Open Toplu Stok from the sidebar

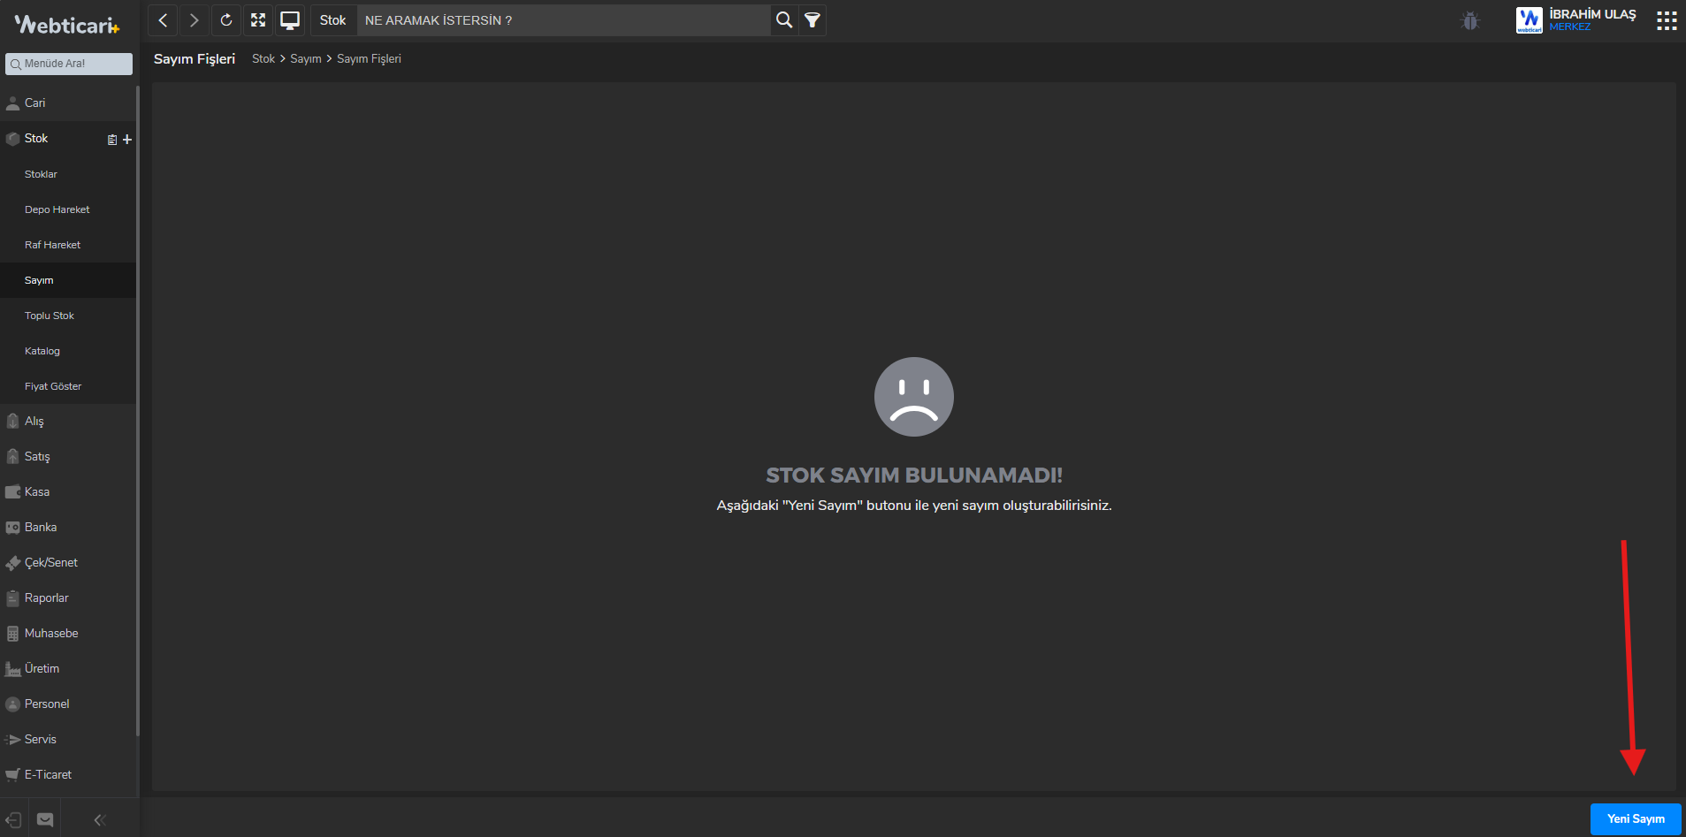tap(50, 316)
